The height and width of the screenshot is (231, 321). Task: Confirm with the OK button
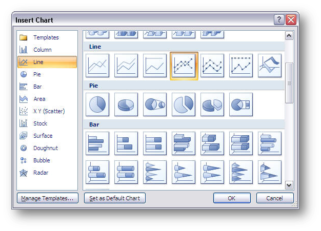[x=232, y=198]
